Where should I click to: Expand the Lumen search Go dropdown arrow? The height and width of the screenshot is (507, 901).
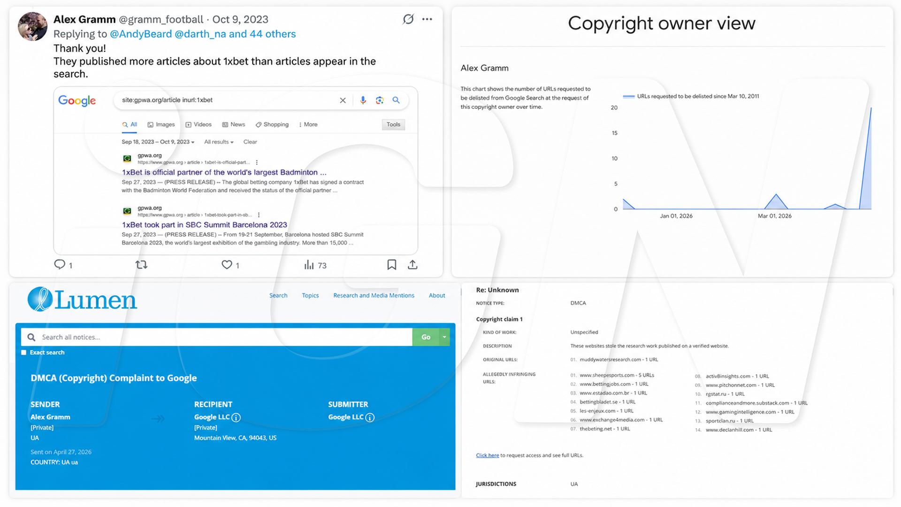(444, 337)
